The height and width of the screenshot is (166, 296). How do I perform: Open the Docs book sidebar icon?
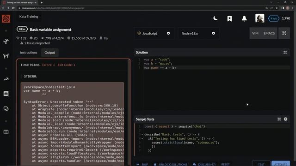tap(6, 132)
